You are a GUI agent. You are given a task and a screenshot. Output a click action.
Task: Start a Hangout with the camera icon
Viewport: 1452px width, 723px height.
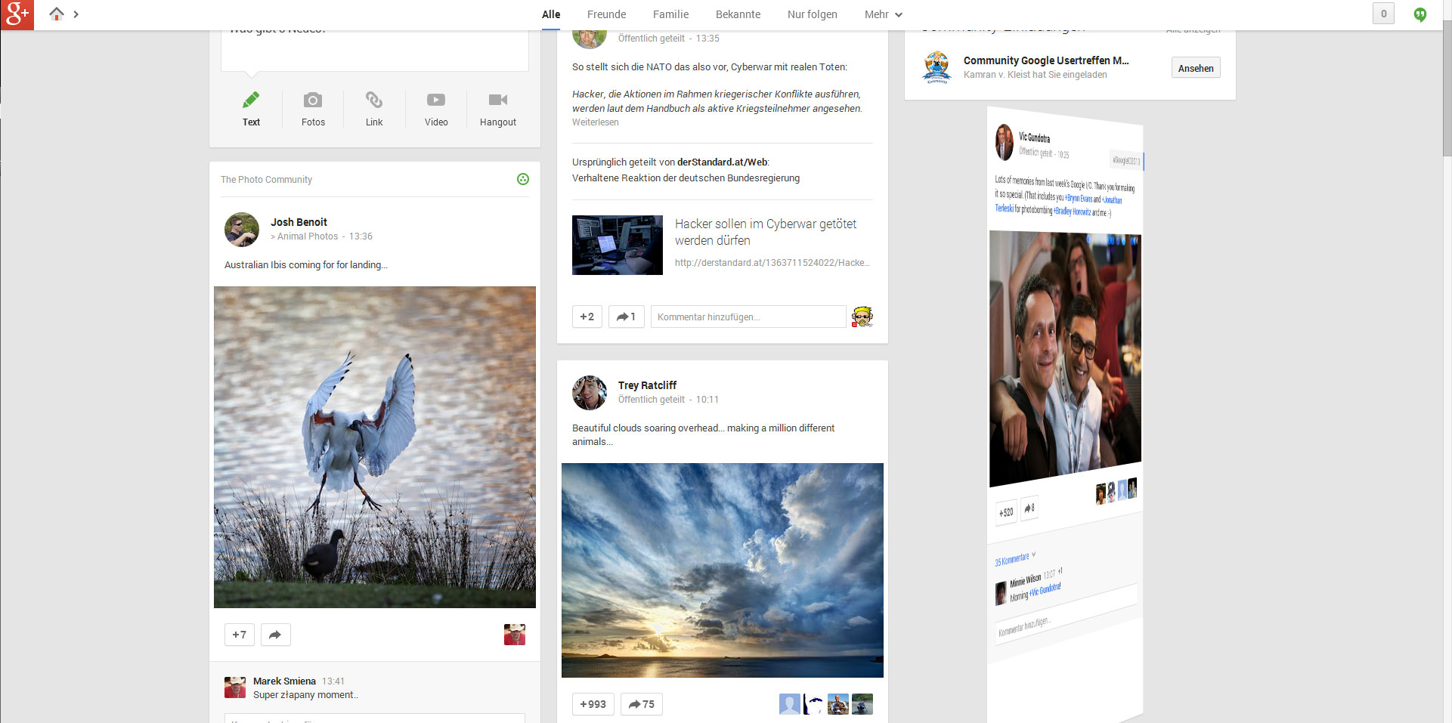click(497, 100)
